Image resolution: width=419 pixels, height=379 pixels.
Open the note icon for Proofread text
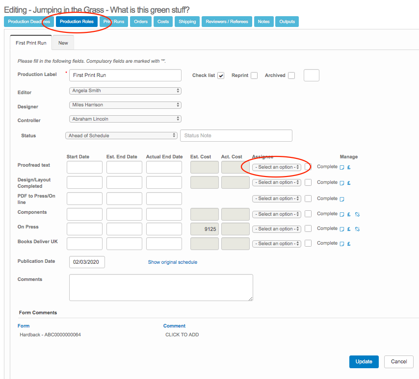point(342,167)
